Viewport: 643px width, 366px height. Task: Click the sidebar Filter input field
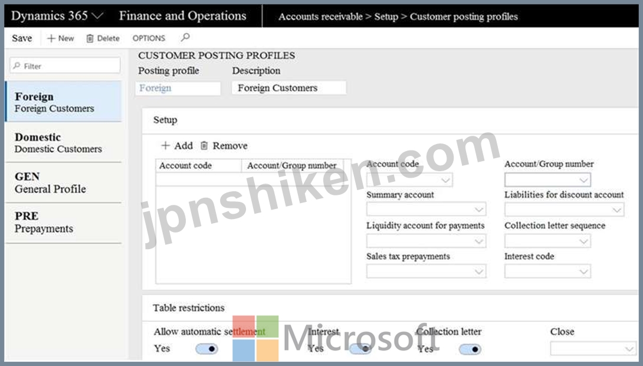tap(65, 66)
